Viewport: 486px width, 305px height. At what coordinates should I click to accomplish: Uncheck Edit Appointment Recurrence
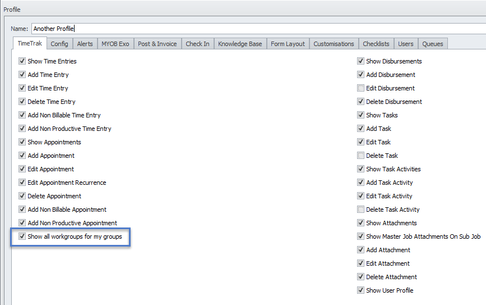[x=22, y=183]
